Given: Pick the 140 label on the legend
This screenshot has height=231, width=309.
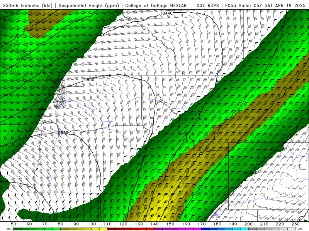Looking at the screenshot, I should click(x=154, y=224).
